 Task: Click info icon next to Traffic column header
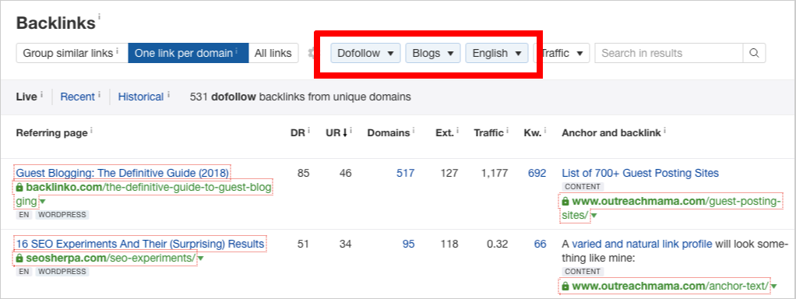(x=508, y=131)
